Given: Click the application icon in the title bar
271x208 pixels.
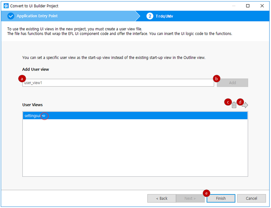Looking at the screenshot, I should (6, 6).
